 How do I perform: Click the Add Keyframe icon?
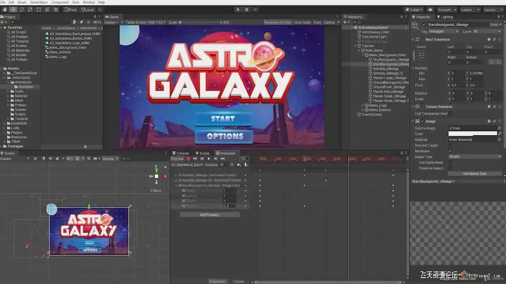click(239, 164)
